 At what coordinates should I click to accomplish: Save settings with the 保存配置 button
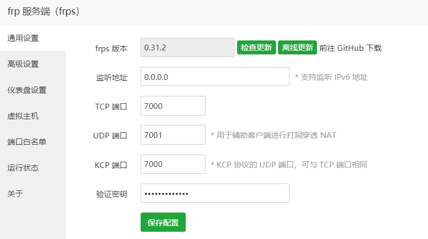pos(163,222)
